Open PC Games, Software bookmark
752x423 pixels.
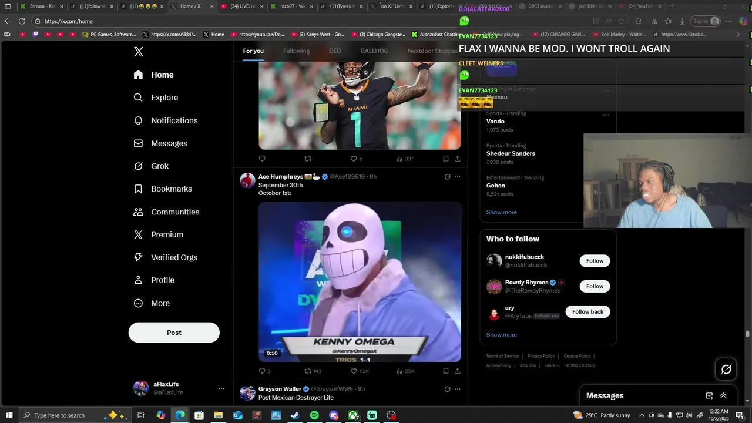[x=109, y=35]
